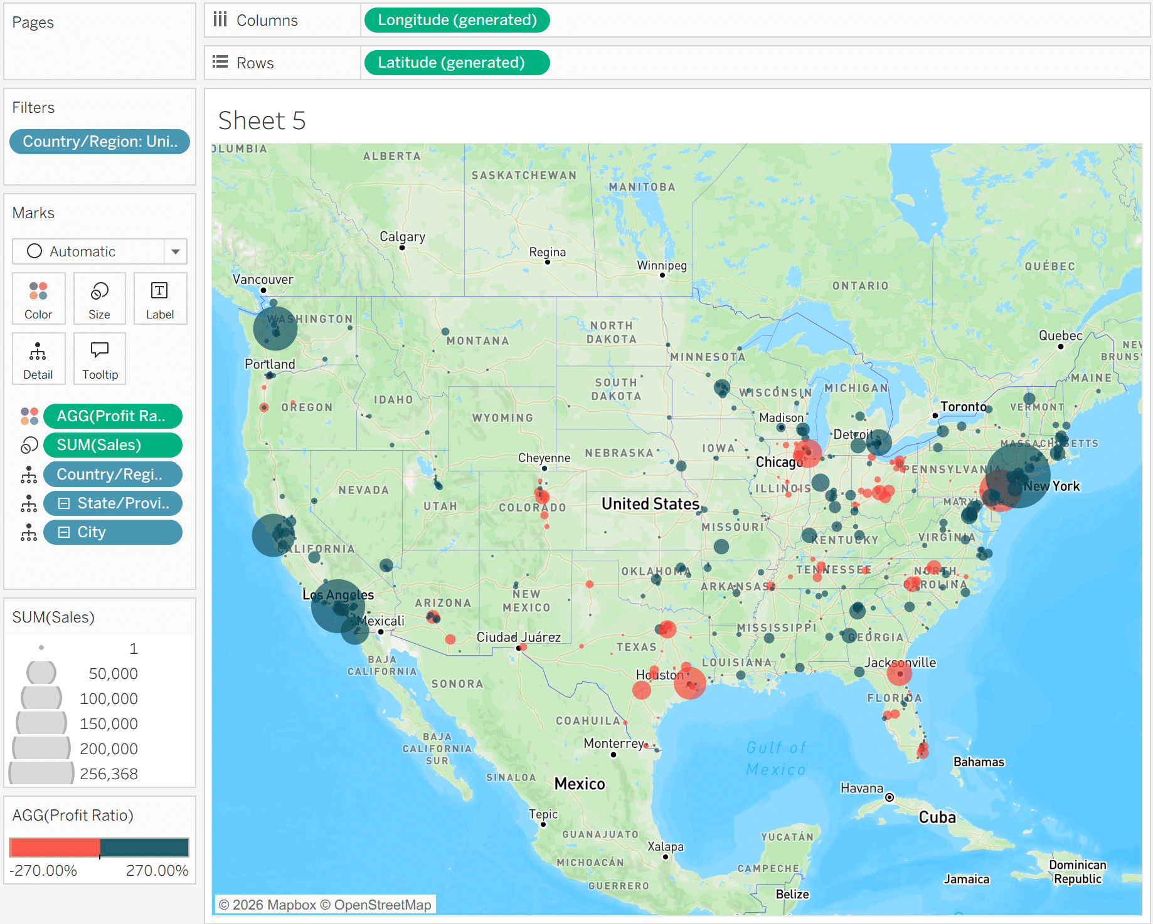Select the AGG(Profit Ratio) marks pill

click(113, 416)
